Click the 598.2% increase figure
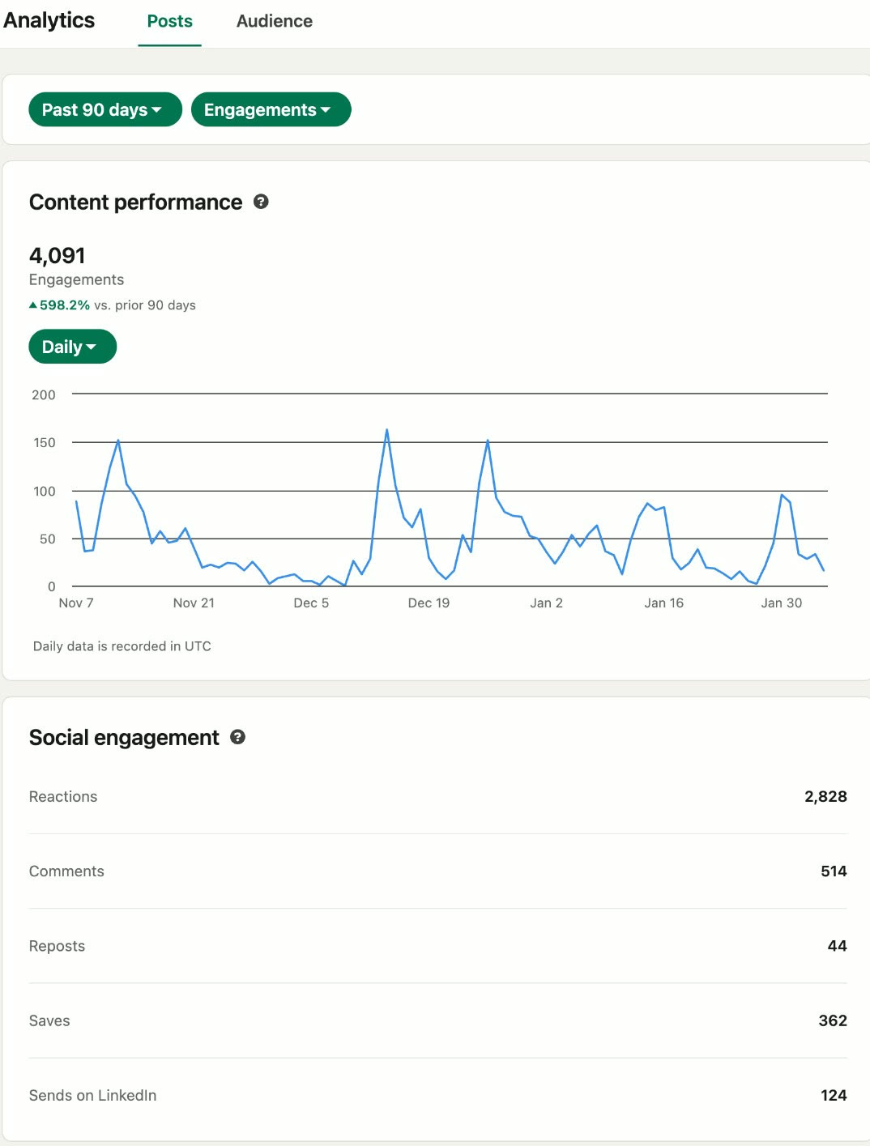 [65, 305]
